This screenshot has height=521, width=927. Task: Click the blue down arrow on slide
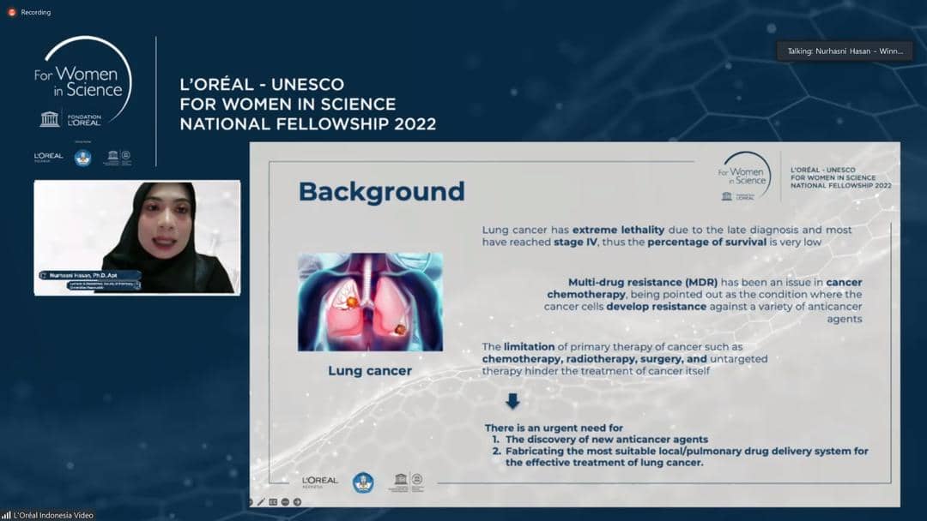tap(512, 401)
